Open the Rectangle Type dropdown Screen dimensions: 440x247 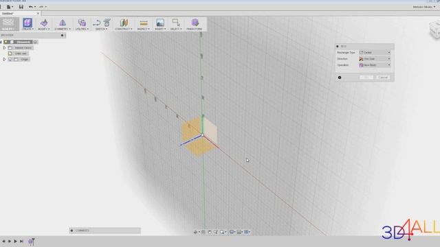pyautogui.click(x=375, y=52)
